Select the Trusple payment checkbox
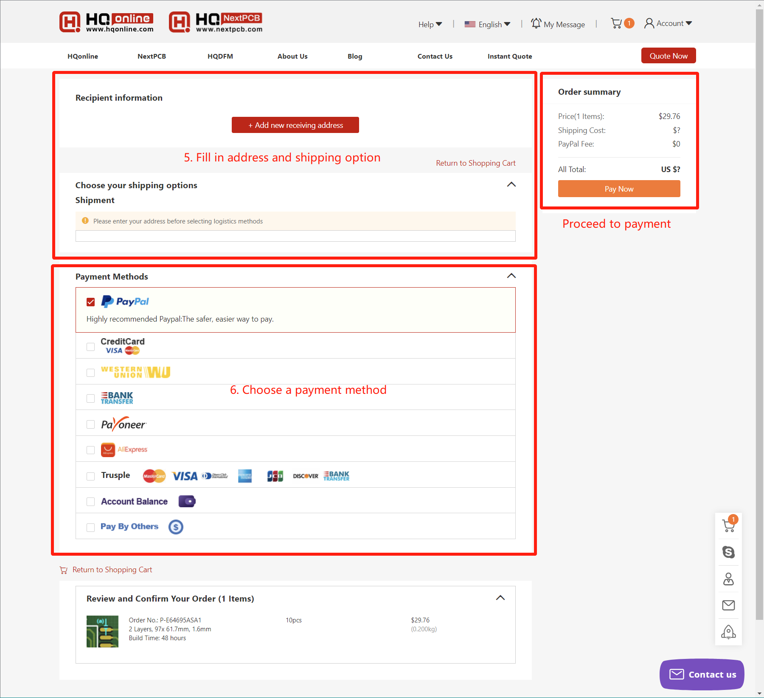 (90, 476)
